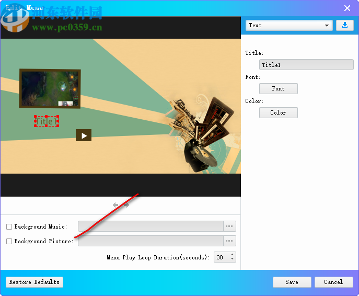Click Restore Defaults button

tap(34, 282)
